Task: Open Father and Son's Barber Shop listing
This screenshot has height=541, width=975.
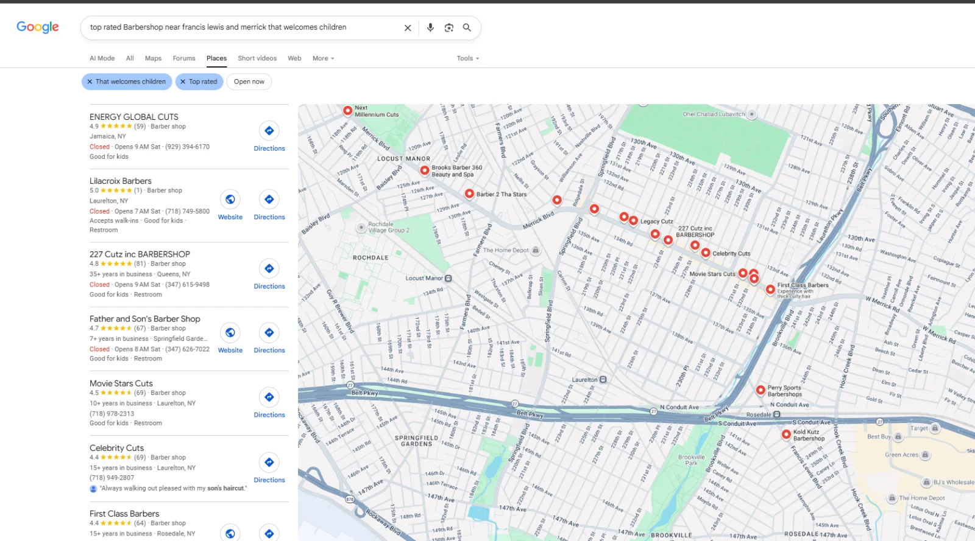Action: pos(145,319)
